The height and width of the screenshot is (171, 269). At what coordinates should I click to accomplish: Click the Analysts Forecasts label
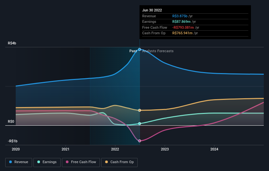pos(158,51)
